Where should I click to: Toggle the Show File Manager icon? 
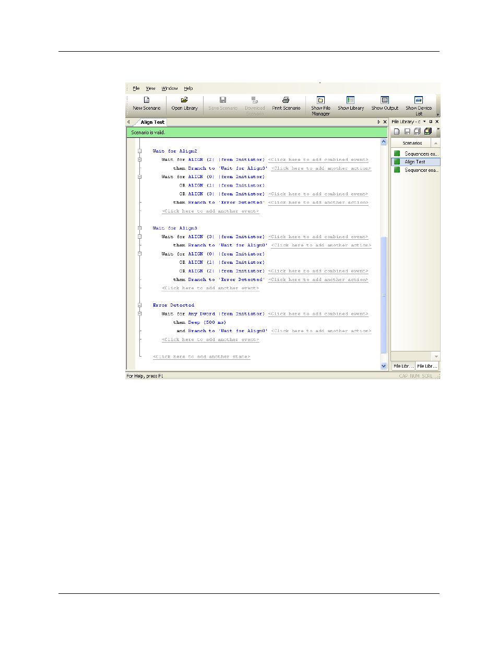tap(321, 100)
